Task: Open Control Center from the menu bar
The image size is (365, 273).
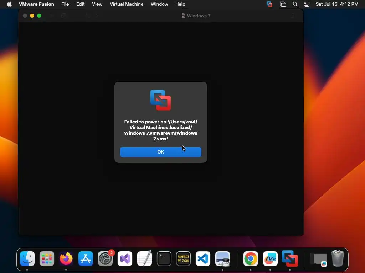Action: pos(307,4)
